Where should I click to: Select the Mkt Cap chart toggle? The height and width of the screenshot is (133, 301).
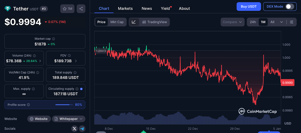(x=117, y=22)
